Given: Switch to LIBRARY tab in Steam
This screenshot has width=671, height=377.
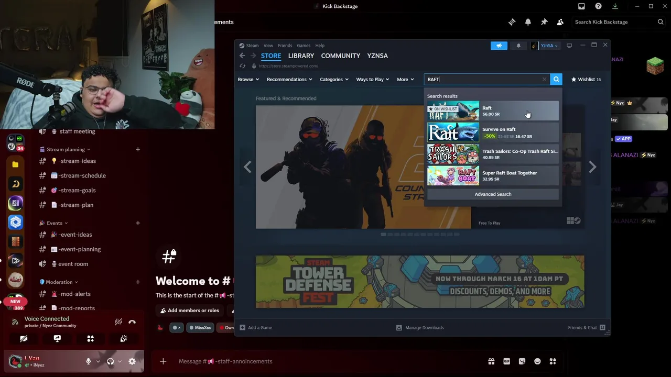Looking at the screenshot, I should 301,56.
